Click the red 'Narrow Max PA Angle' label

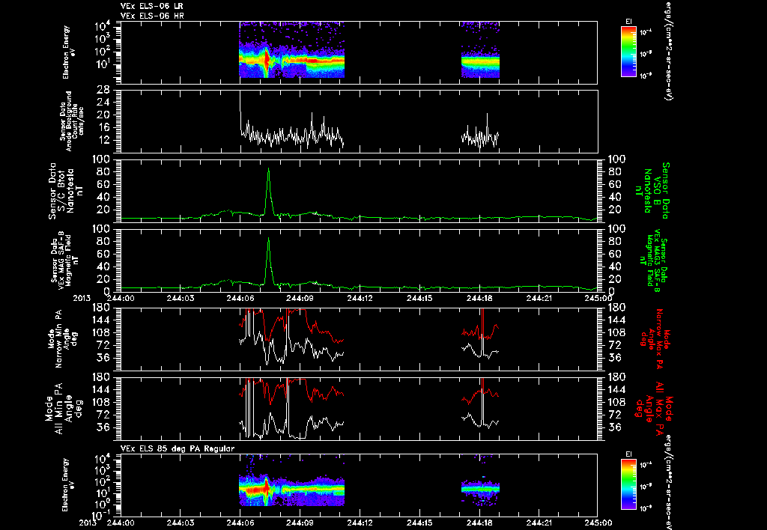(x=655, y=338)
